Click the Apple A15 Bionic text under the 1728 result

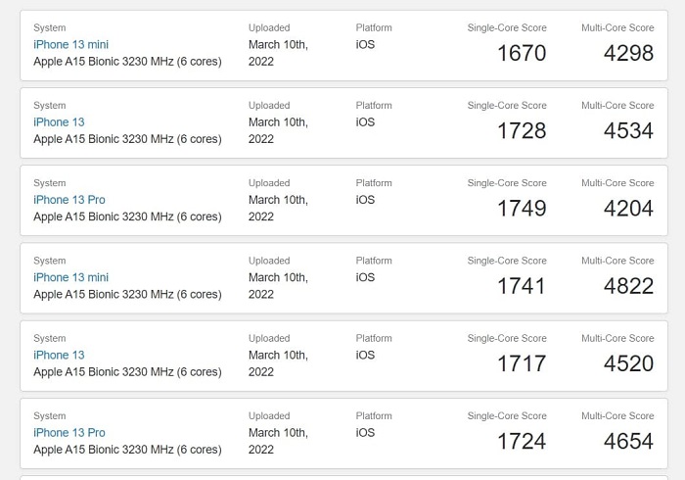[127, 139]
